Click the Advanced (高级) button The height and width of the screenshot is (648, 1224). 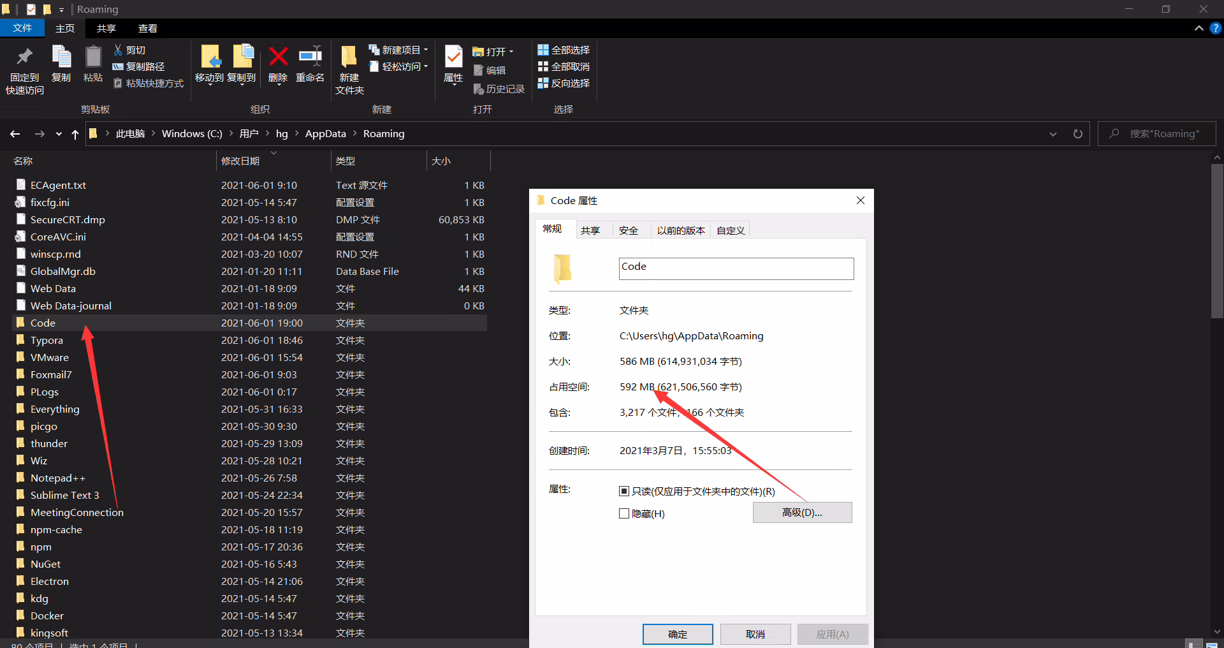802,513
